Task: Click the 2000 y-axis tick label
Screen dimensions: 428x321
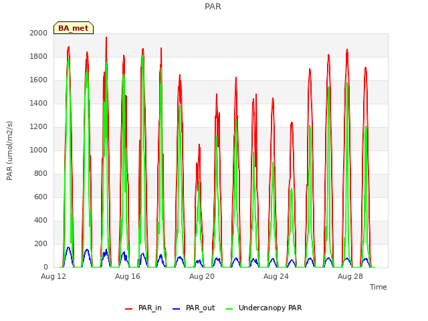Action: [x=39, y=33]
